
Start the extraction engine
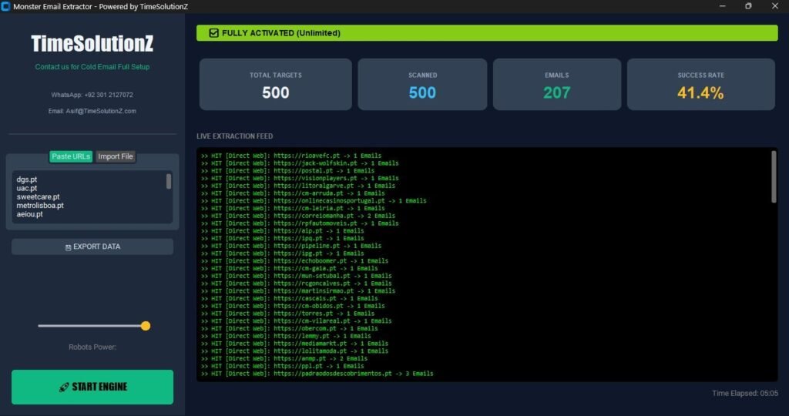[92, 387]
